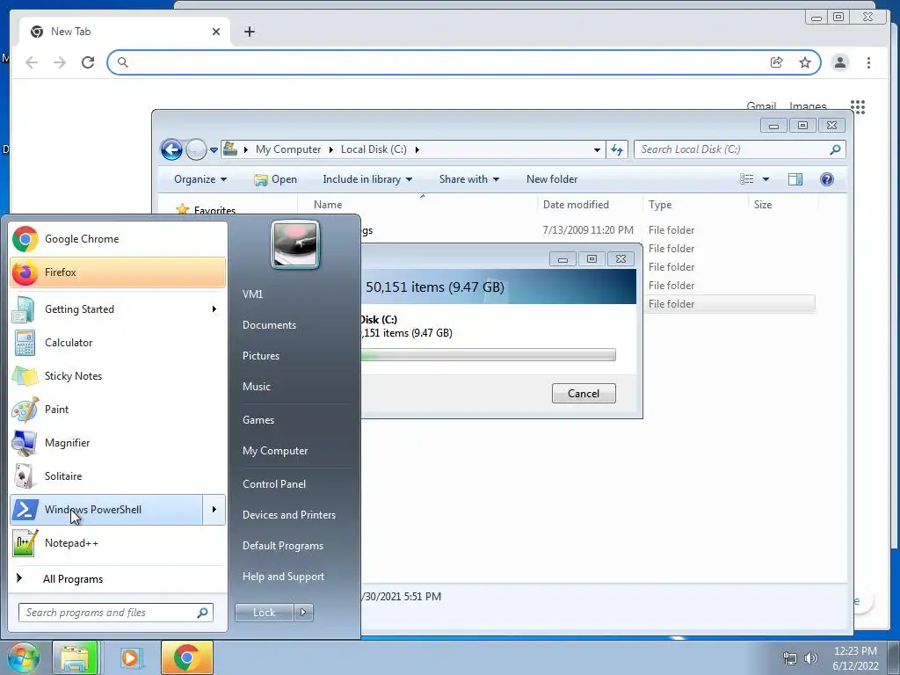900x675 pixels.
Task: Open Control Panel from Start menu
Action: coord(274,484)
